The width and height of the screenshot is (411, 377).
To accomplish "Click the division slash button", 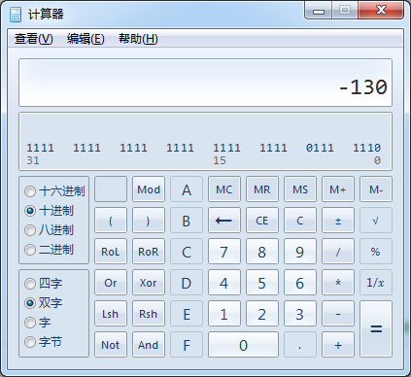I will (338, 252).
